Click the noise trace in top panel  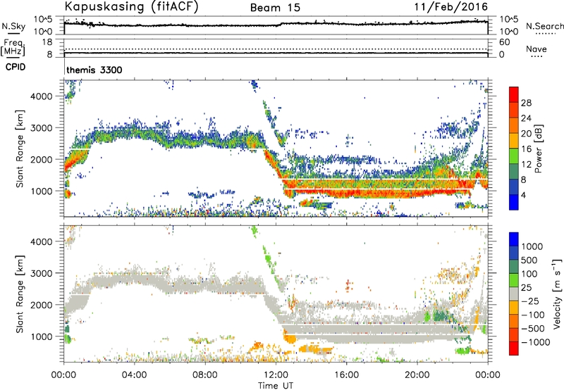[x=276, y=25]
